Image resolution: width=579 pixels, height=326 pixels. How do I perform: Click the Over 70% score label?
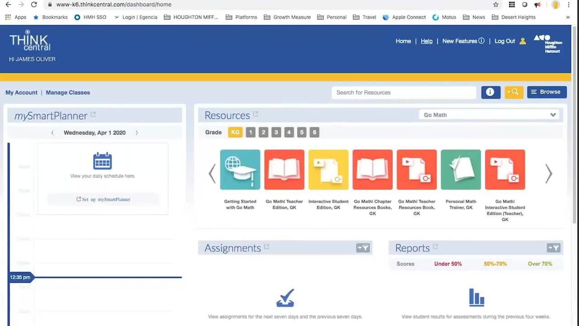[540, 264]
